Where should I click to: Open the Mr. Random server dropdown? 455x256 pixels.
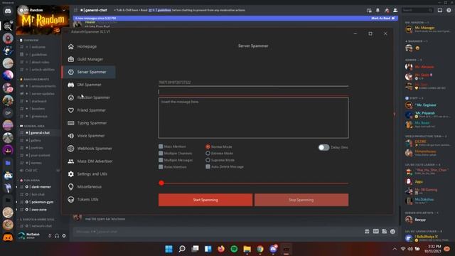(64, 10)
